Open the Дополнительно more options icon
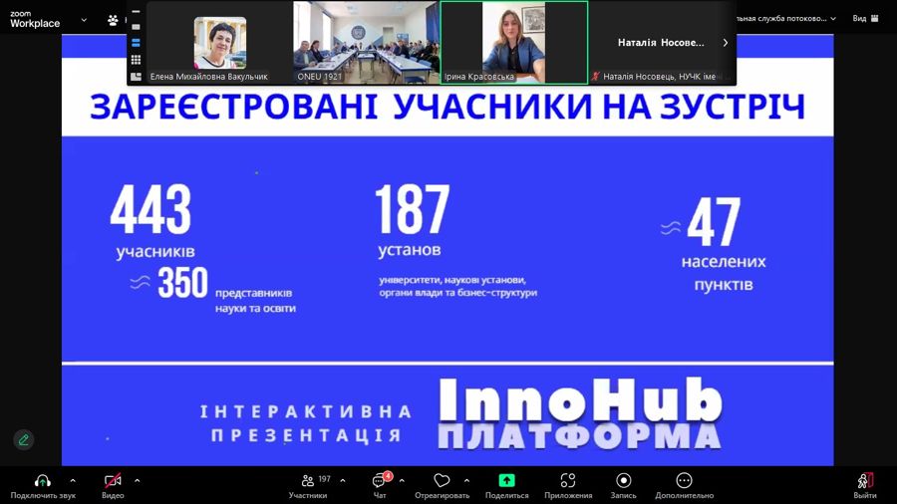 684,480
